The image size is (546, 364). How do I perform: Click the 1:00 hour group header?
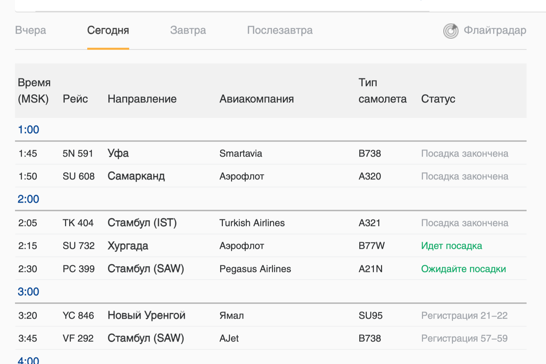click(29, 130)
